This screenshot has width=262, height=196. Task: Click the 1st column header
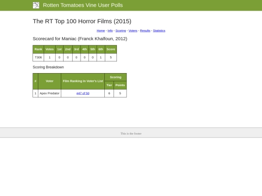(x=59, y=49)
